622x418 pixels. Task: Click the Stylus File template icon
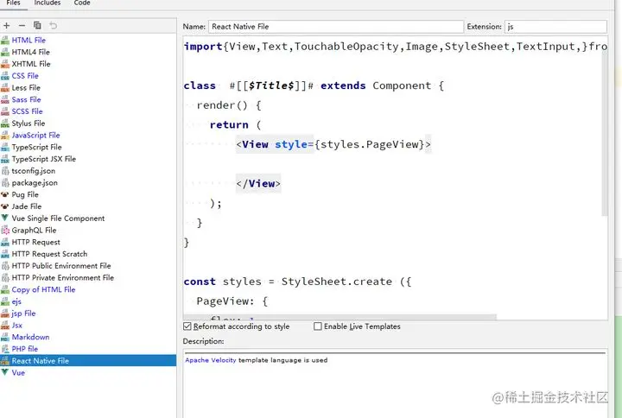5,123
